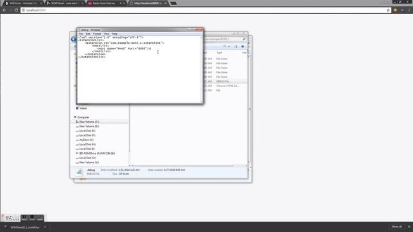This screenshot has width=413, height=232.
Task: Open Local Disk (F:)
Action: [x=87, y=135]
